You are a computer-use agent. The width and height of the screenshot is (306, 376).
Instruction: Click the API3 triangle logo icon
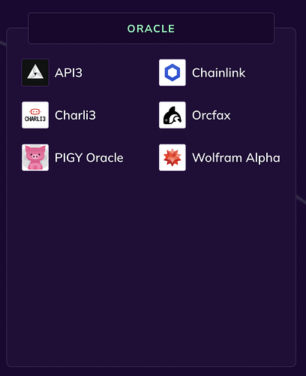click(35, 72)
